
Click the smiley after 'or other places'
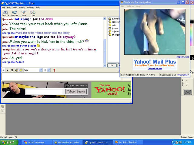[x=38, y=46]
